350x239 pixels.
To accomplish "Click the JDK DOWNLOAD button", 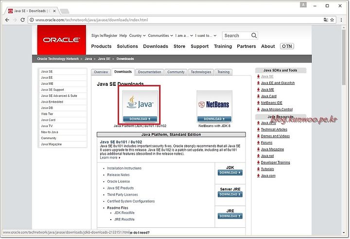I will point(230,173).
